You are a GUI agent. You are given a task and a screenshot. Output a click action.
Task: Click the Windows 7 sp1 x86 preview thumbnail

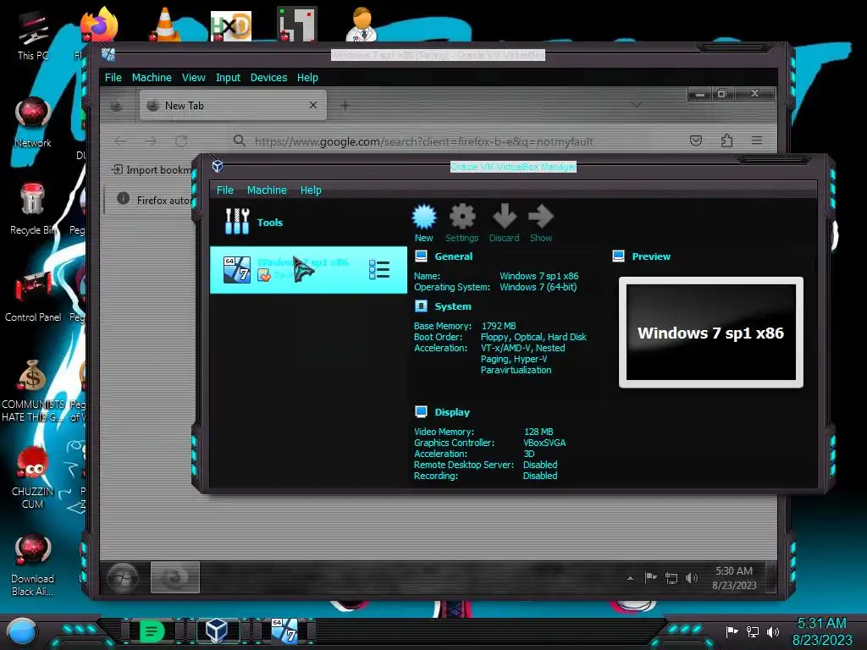pyautogui.click(x=710, y=332)
